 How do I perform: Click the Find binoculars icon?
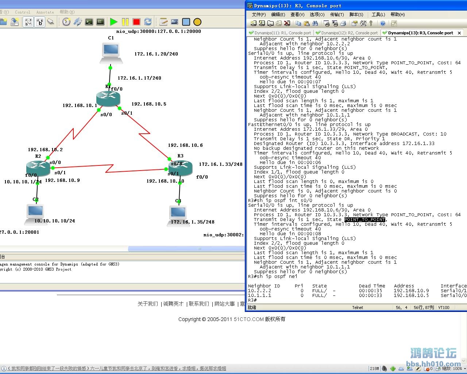pos(315,23)
